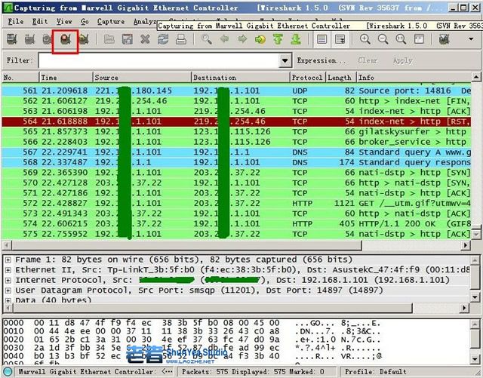This screenshot has height=378, width=483.
Task: Click the expert info status bar circle
Action: point(8,371)
